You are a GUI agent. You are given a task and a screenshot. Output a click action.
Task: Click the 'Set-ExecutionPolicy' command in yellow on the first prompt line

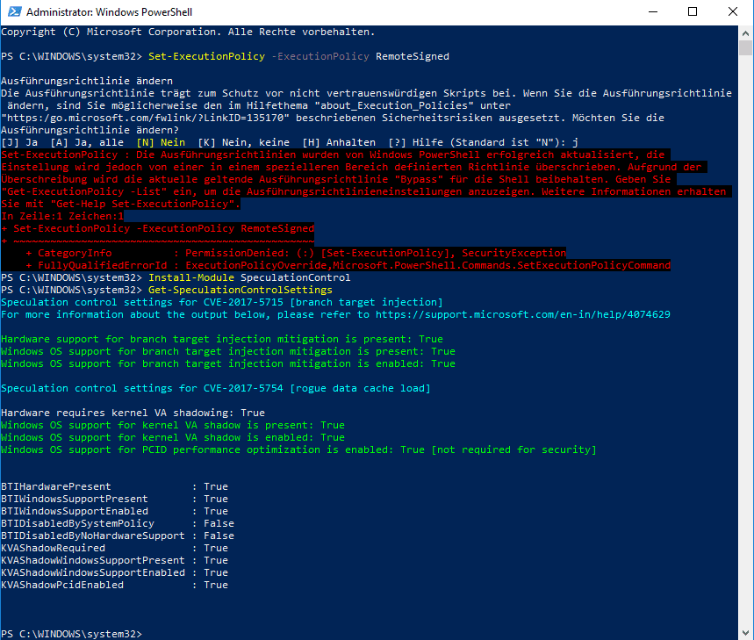(x=206, y=56)
